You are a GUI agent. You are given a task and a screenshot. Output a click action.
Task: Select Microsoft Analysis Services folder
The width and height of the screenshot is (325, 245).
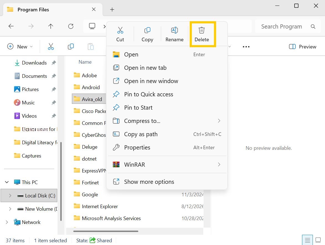107,218
